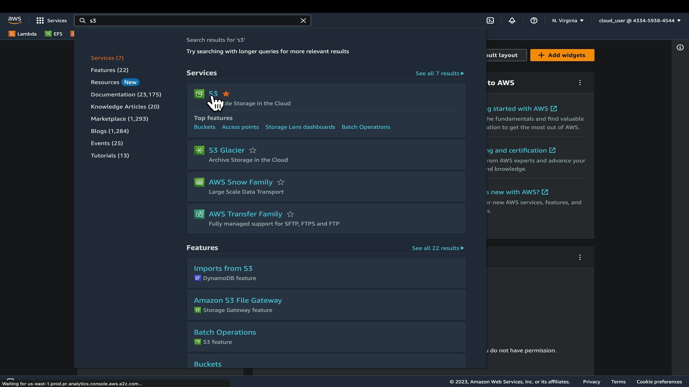Open the EFS favorite shortcut

point(54,34)
